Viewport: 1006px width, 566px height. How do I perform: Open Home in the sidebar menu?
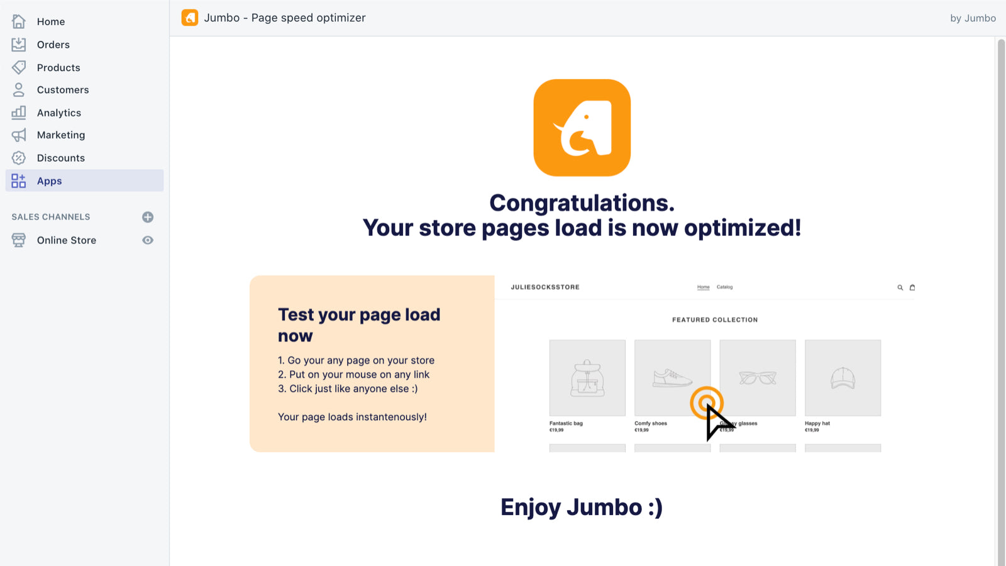coord(51,21)
